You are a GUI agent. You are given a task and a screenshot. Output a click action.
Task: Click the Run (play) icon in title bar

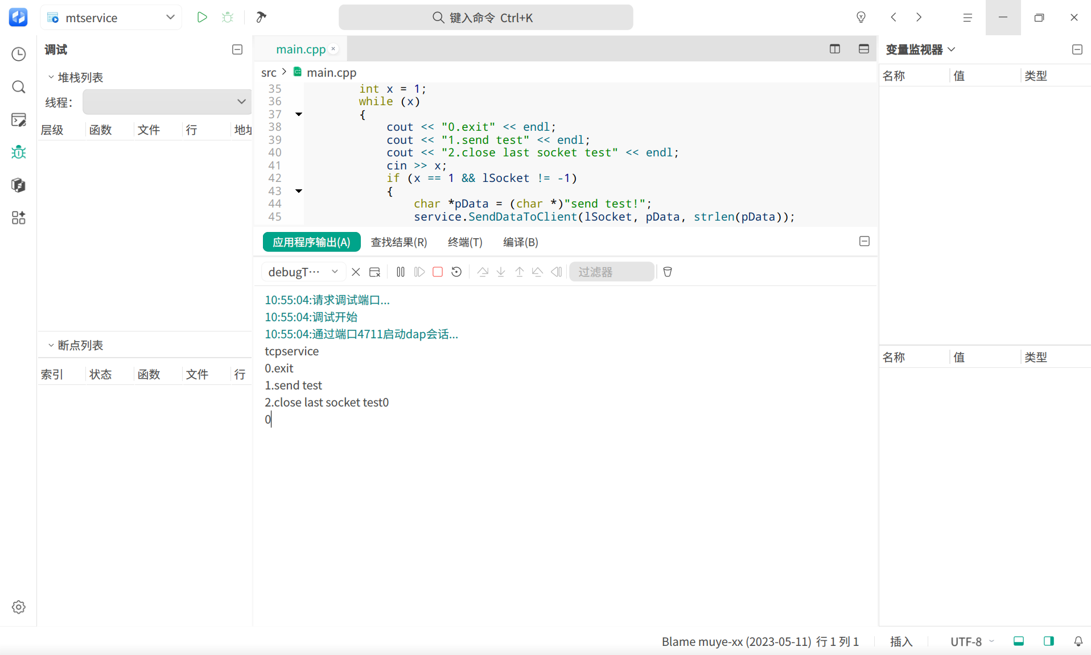tap(201, 17)
